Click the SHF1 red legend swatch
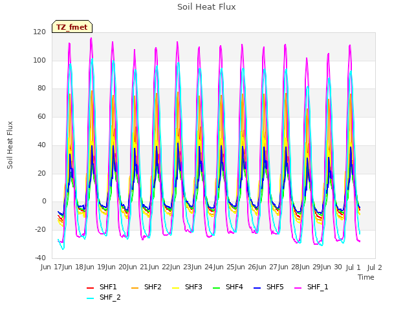 (90, 288)
